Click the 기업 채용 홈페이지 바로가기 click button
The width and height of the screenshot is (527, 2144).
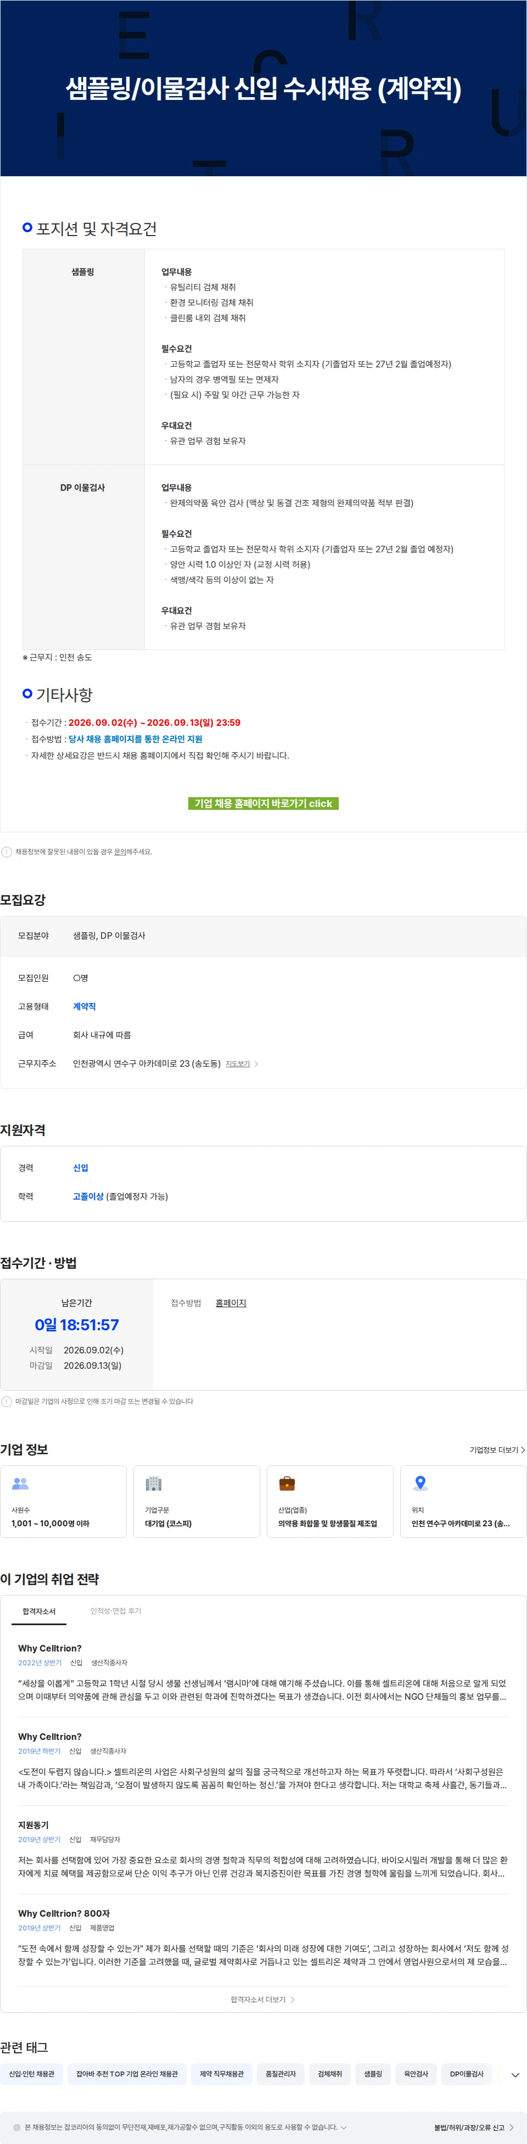coord(263,803)
